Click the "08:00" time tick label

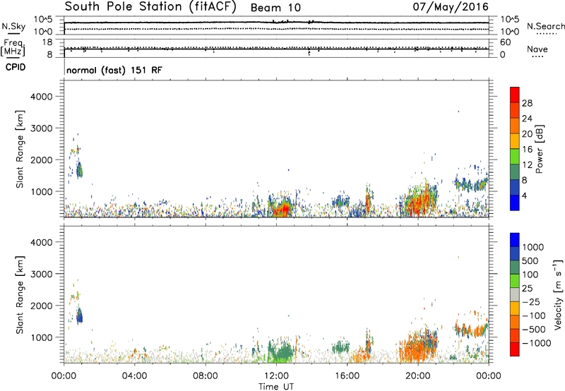[205, 376]
